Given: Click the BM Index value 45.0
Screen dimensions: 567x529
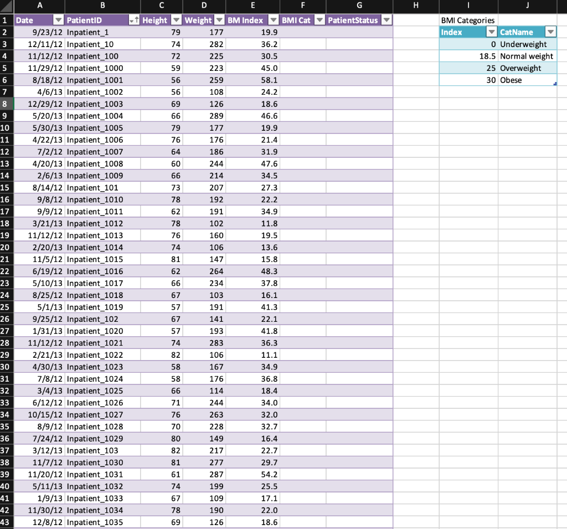Looking at the screenshot, I should coord(252,68).
